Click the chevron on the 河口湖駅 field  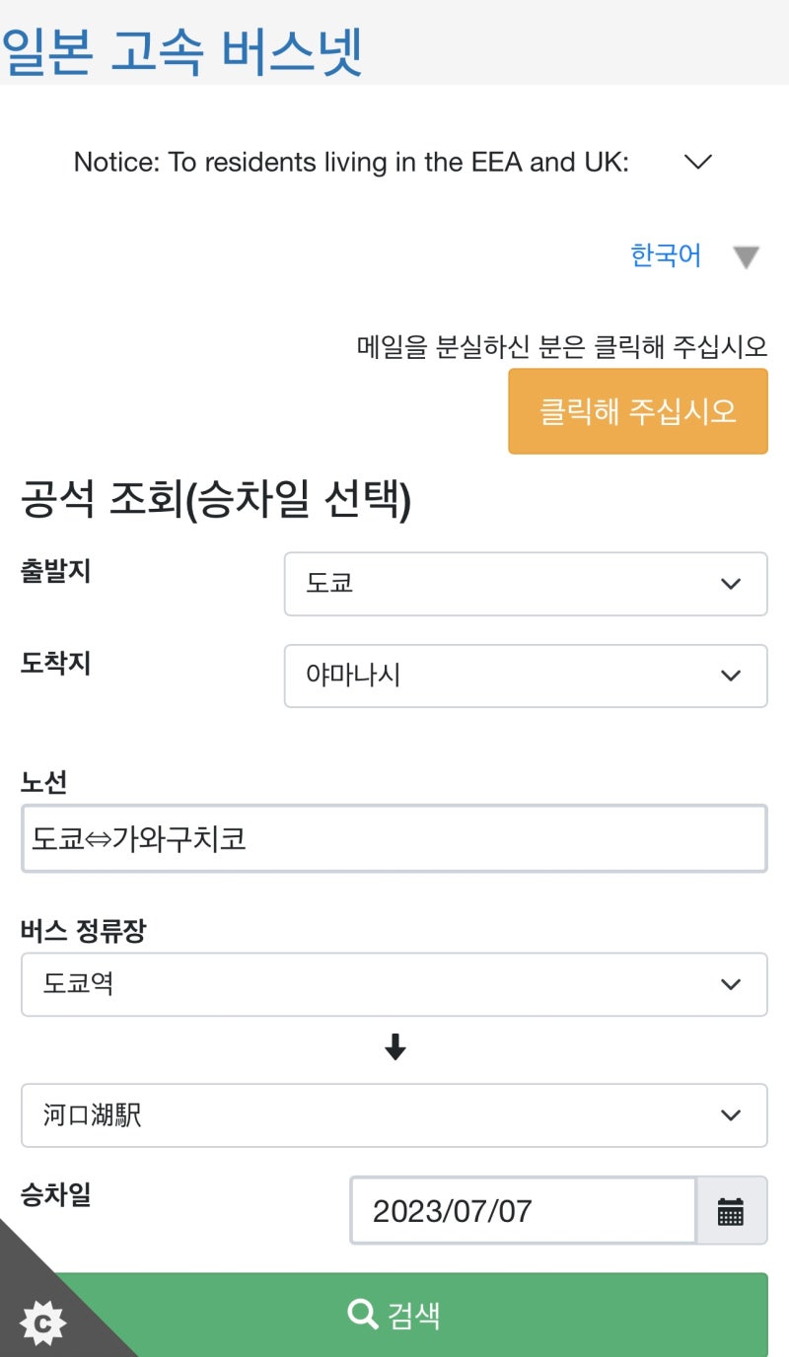tap(731, 1114)
